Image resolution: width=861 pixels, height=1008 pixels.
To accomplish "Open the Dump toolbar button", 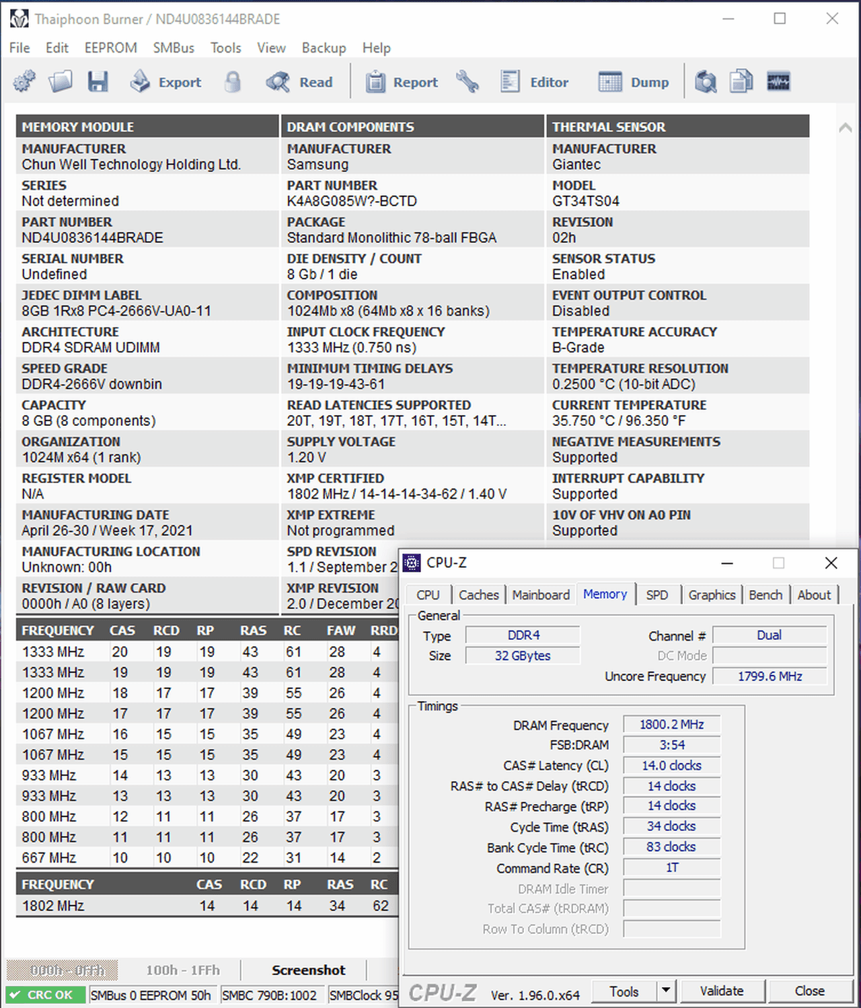I will pos(634,82).
